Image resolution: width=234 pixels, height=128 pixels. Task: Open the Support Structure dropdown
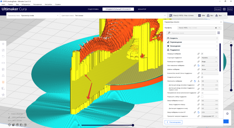point(209,58)
